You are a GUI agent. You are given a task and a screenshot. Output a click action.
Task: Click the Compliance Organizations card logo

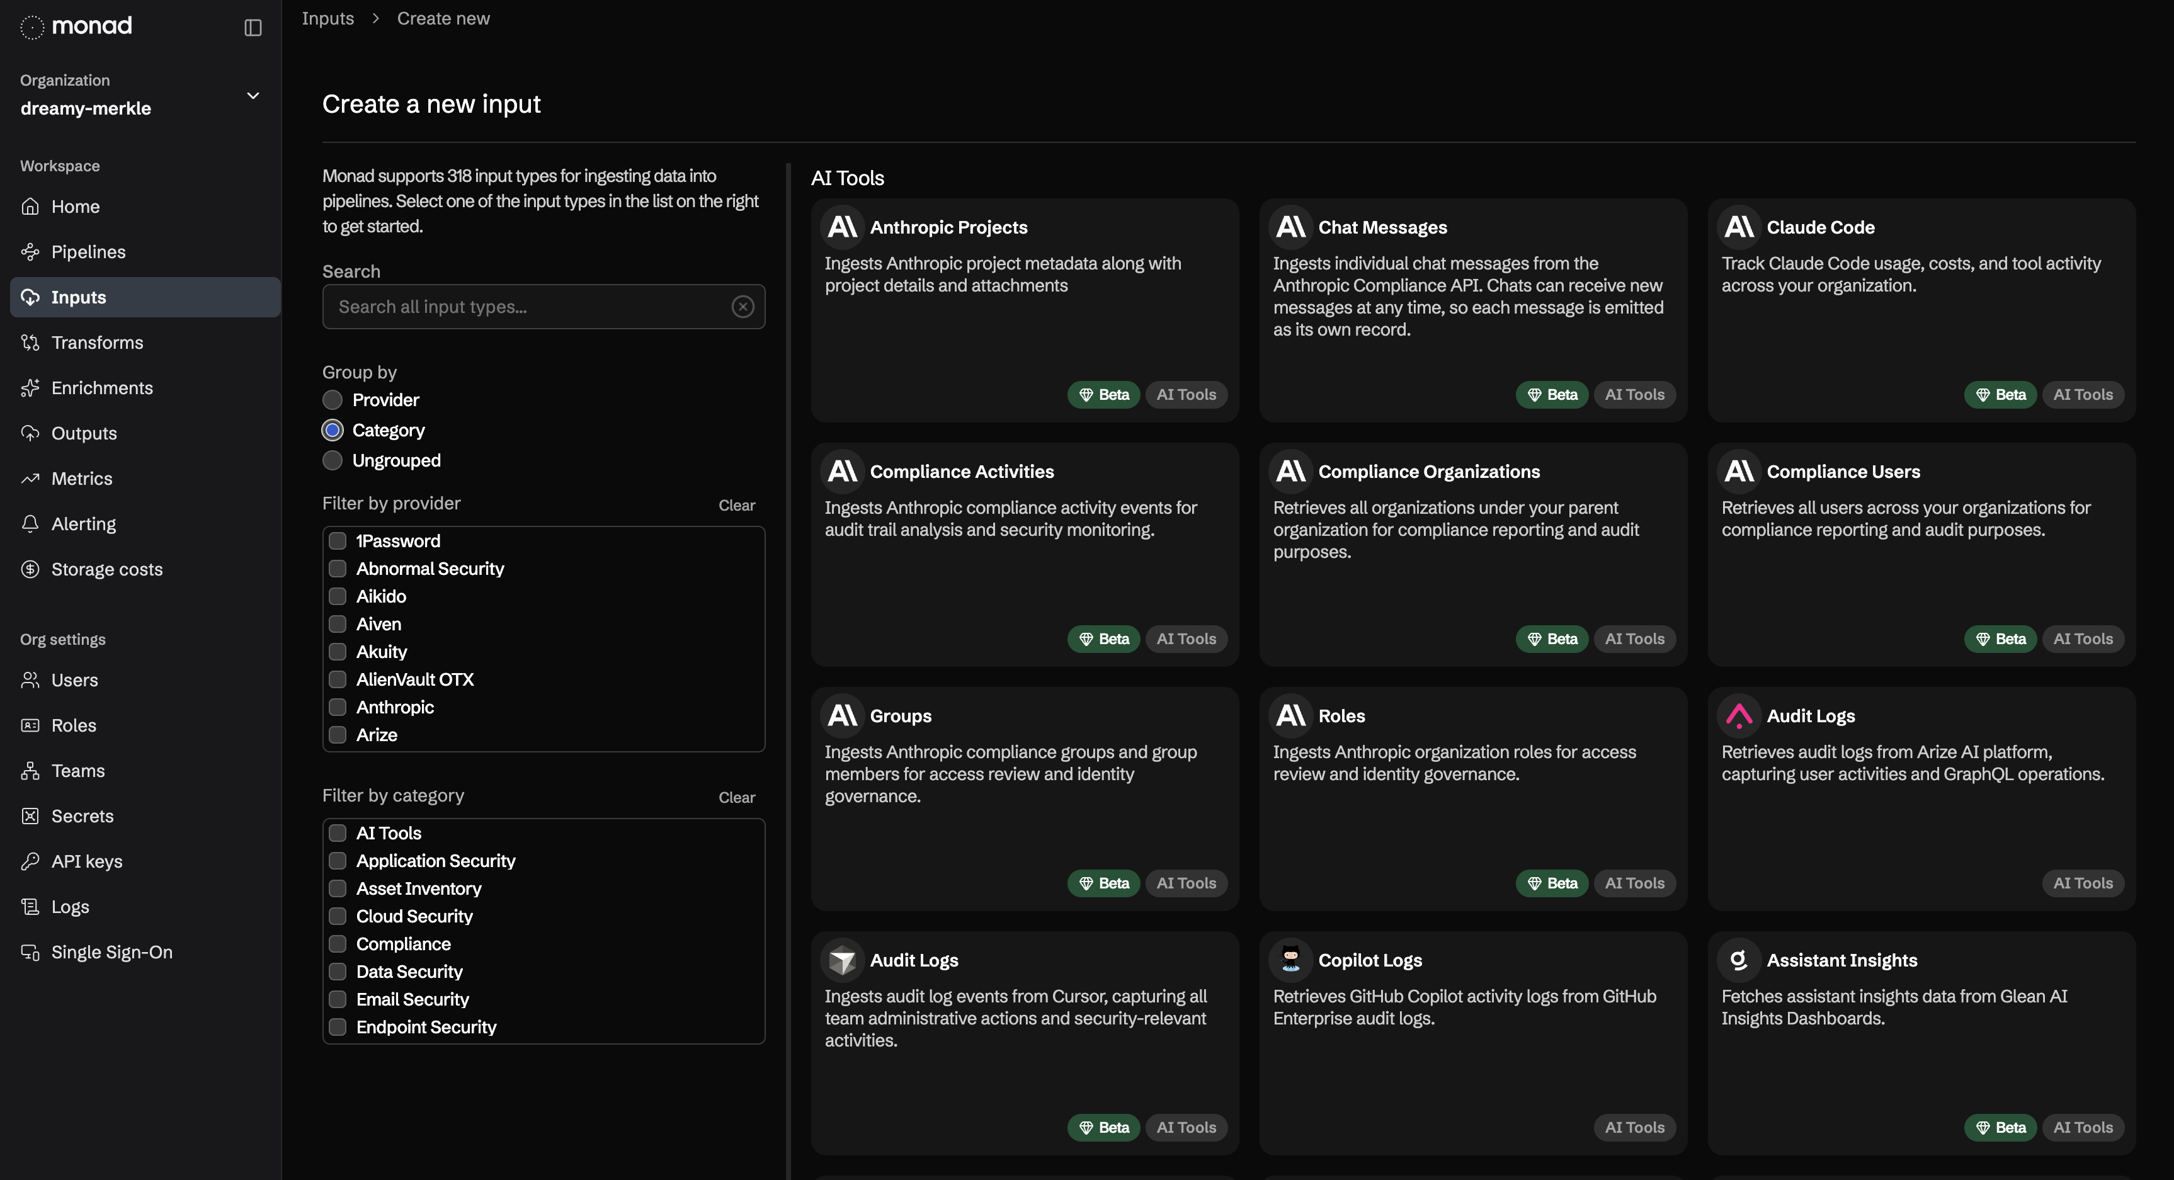tap(1290, 471)
